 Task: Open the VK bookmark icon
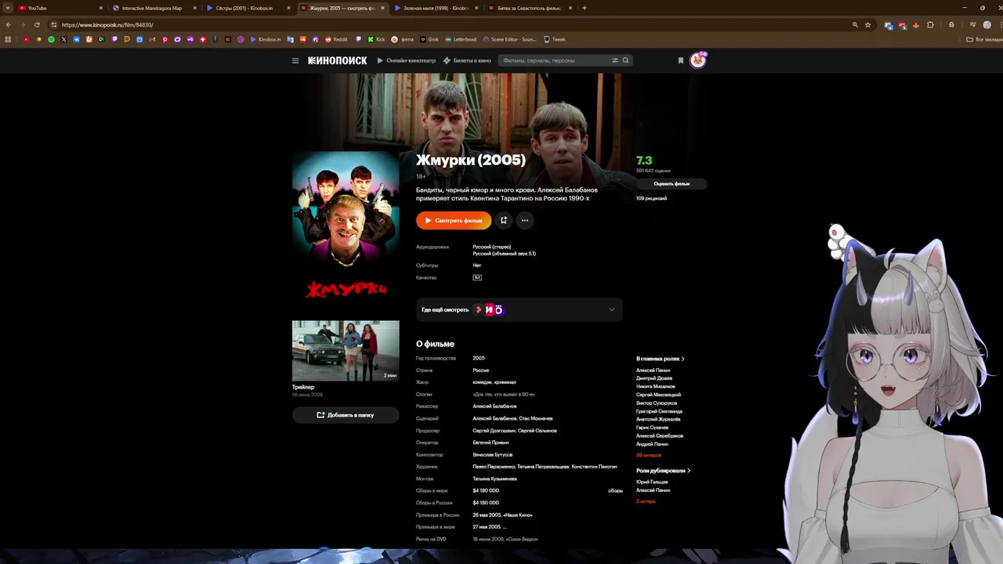point(76,39)
